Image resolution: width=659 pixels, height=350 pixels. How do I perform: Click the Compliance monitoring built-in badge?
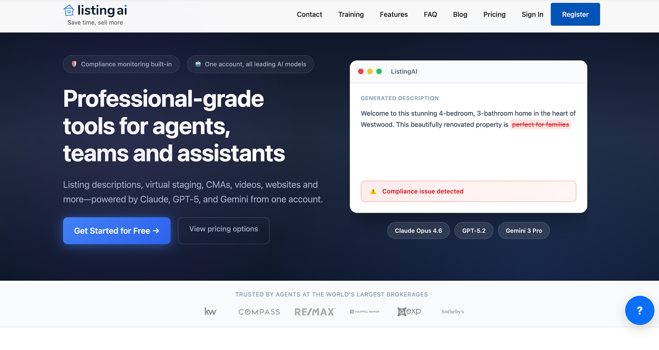pos(121,64)
